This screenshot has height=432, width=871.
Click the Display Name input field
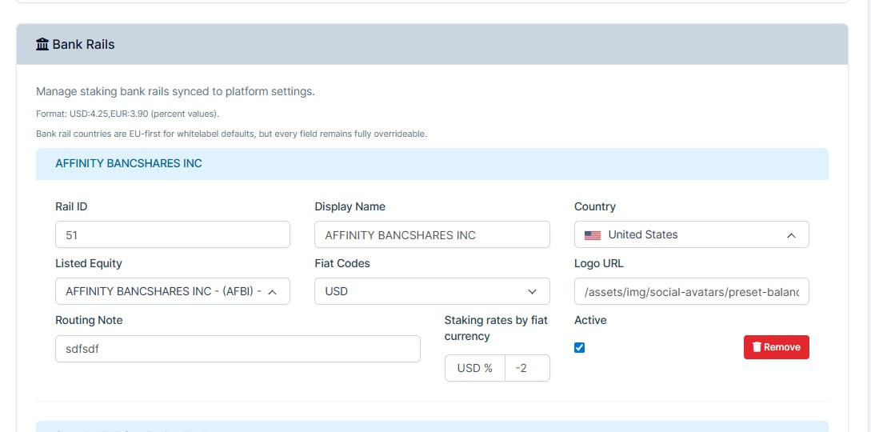pos(432,234)
